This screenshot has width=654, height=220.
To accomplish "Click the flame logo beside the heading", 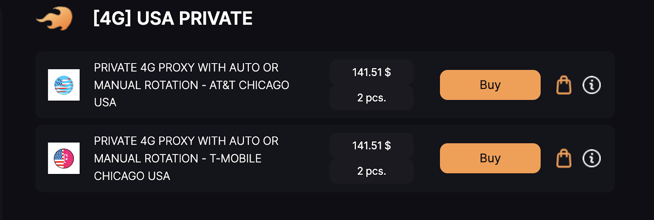I will pyautogui.click(x=55, y=18).
